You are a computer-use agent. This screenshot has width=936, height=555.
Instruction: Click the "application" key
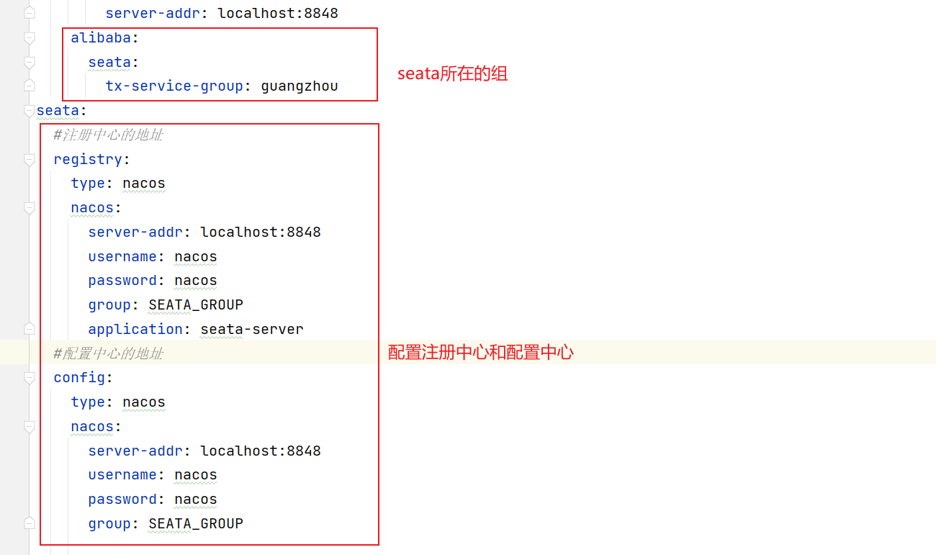(135, 329)
